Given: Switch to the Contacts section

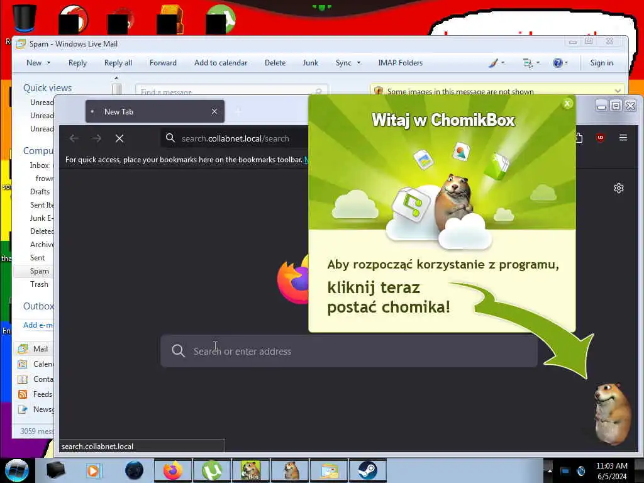Looking at the screenshot, I should click(x=35, y=379).
